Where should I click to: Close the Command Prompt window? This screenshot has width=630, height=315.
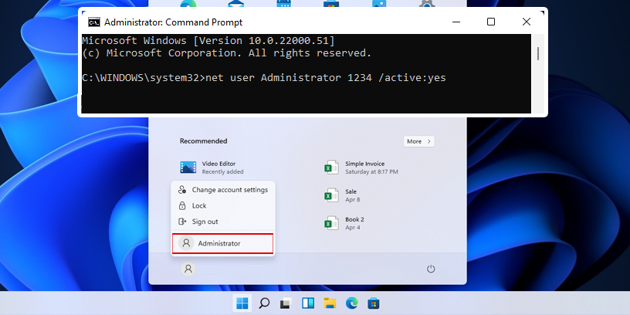coord(527,22)
